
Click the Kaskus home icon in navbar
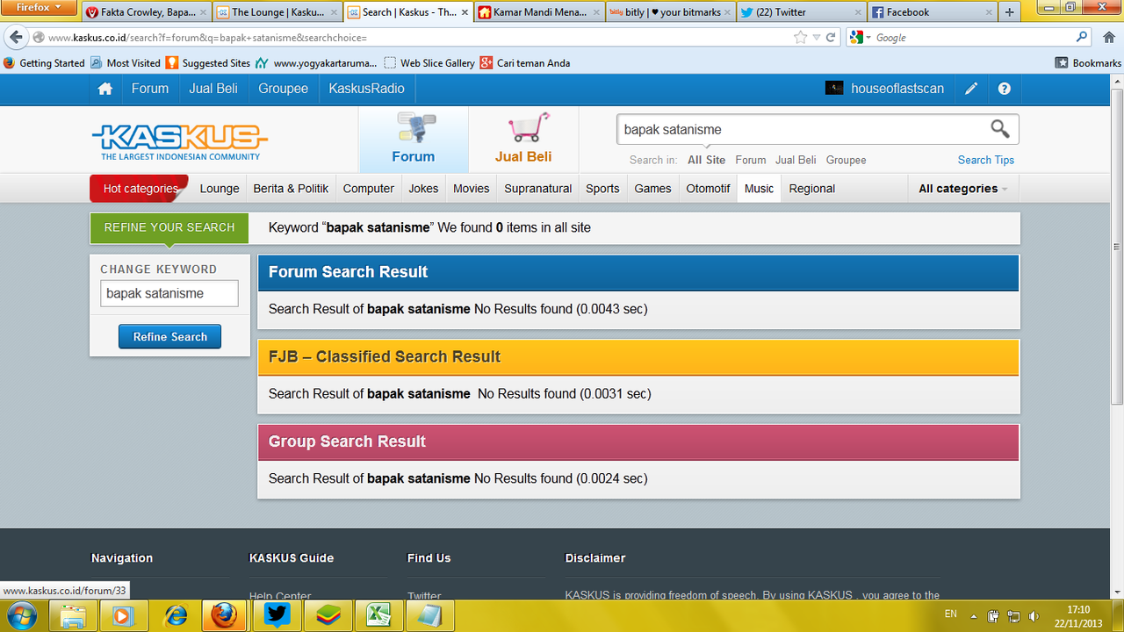[105, 89]
